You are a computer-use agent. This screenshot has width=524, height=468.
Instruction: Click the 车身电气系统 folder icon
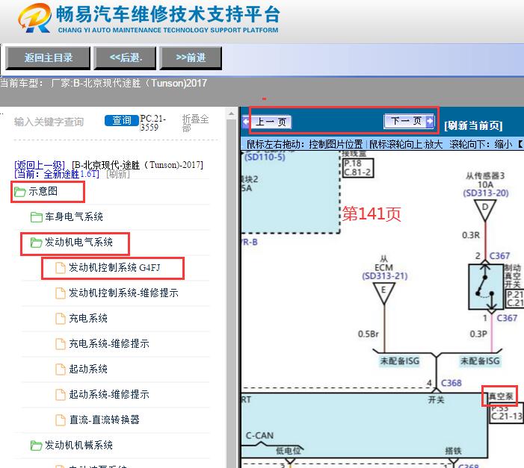[36, 217]
